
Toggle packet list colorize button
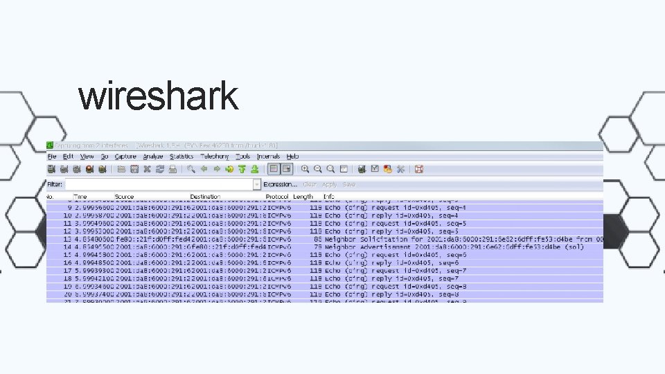pos(274,169)
